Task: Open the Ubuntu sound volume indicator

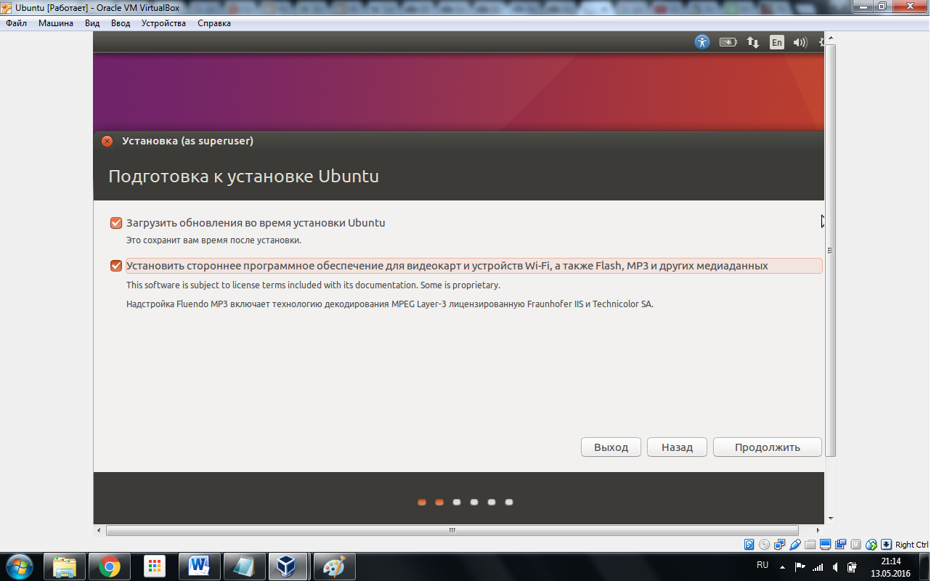Action: click(x=800, y=42)
